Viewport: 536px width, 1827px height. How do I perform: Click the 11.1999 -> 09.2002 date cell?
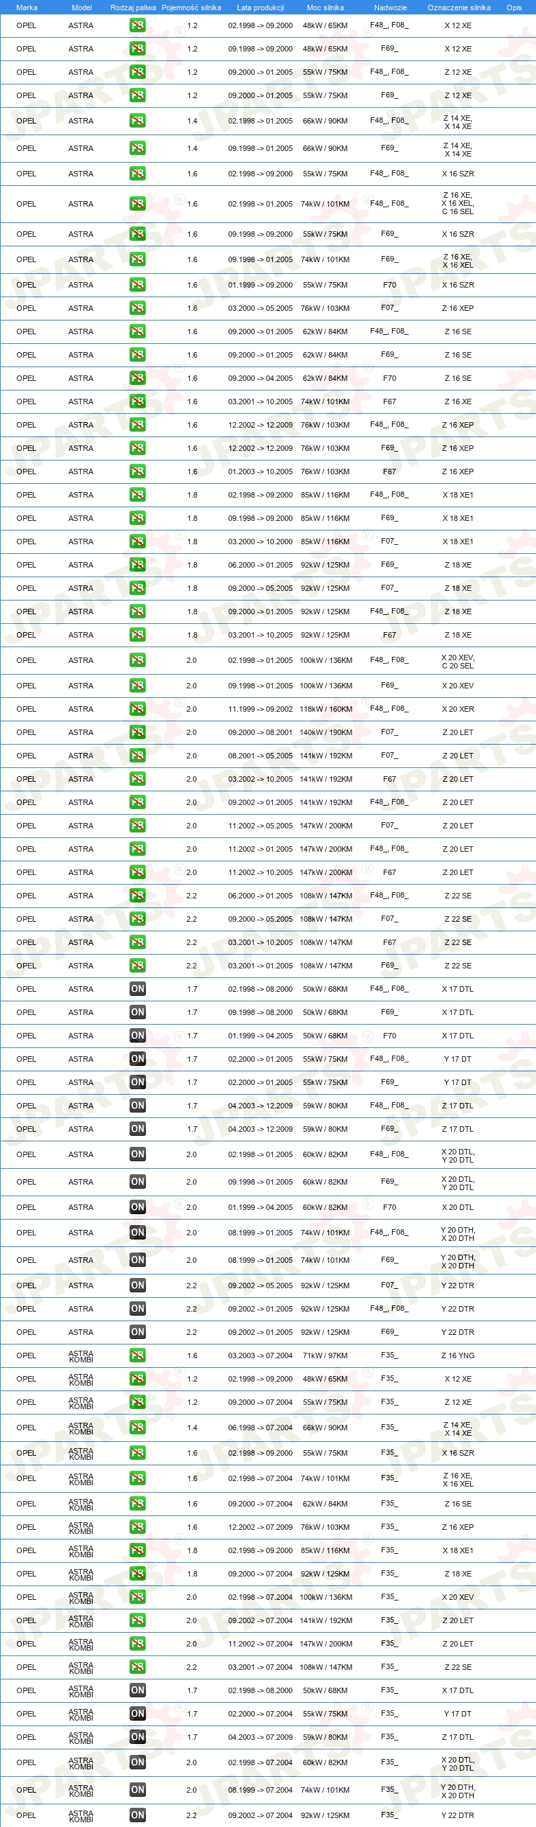click(x=260, y=709)
